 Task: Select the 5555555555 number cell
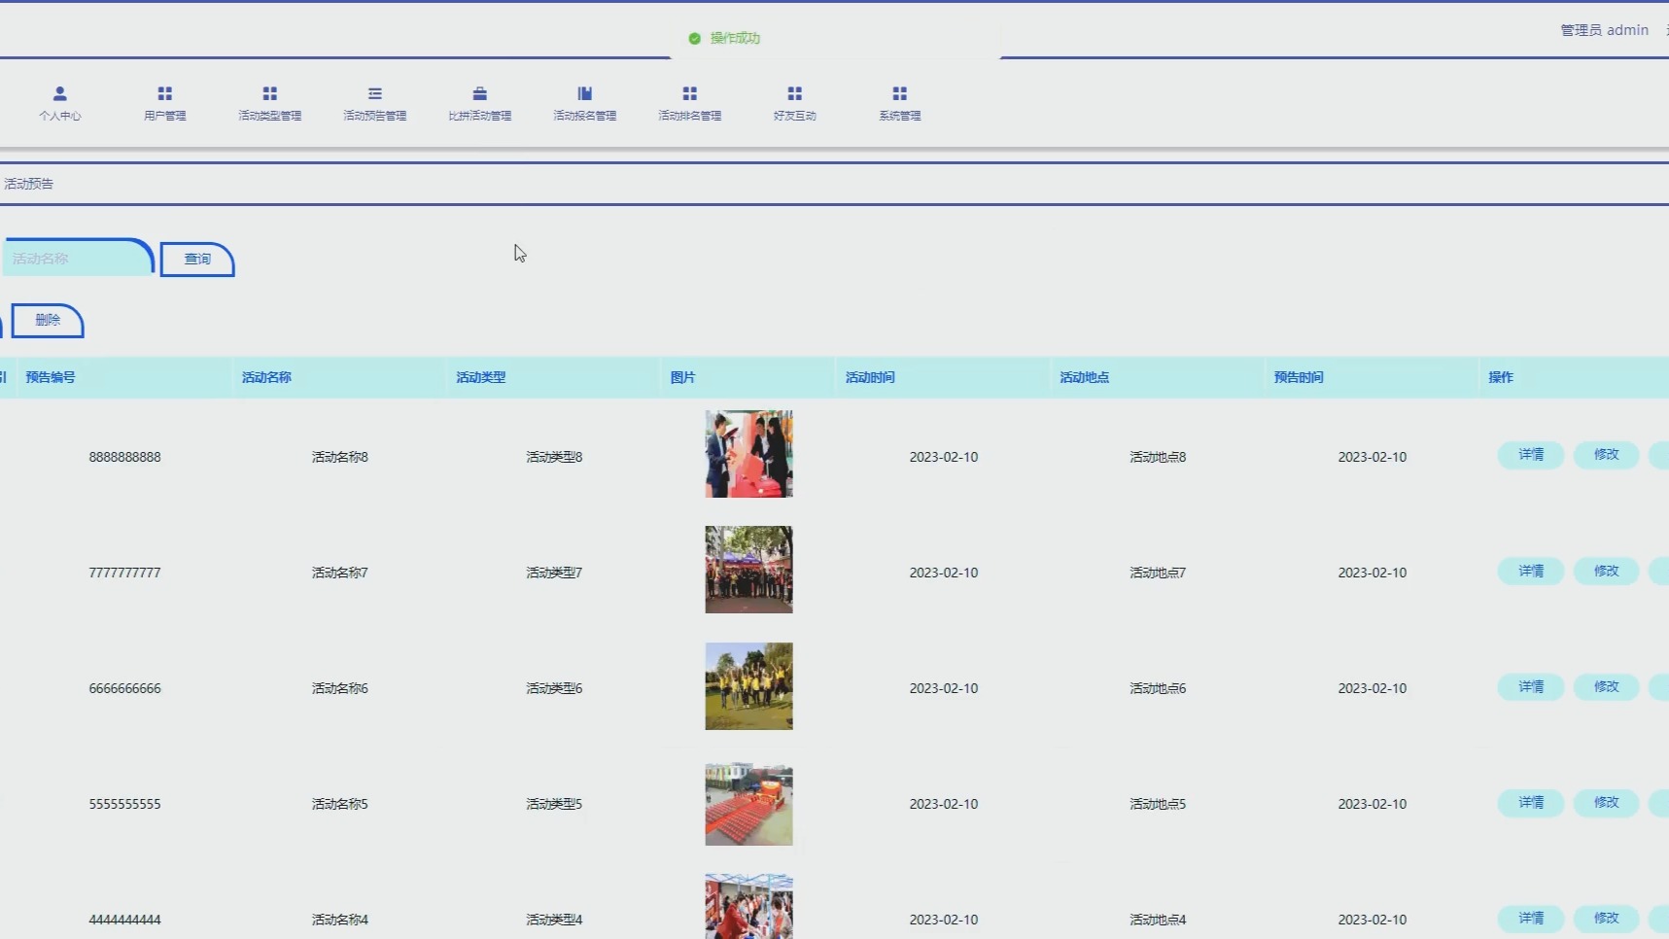[x=124, y=804]
